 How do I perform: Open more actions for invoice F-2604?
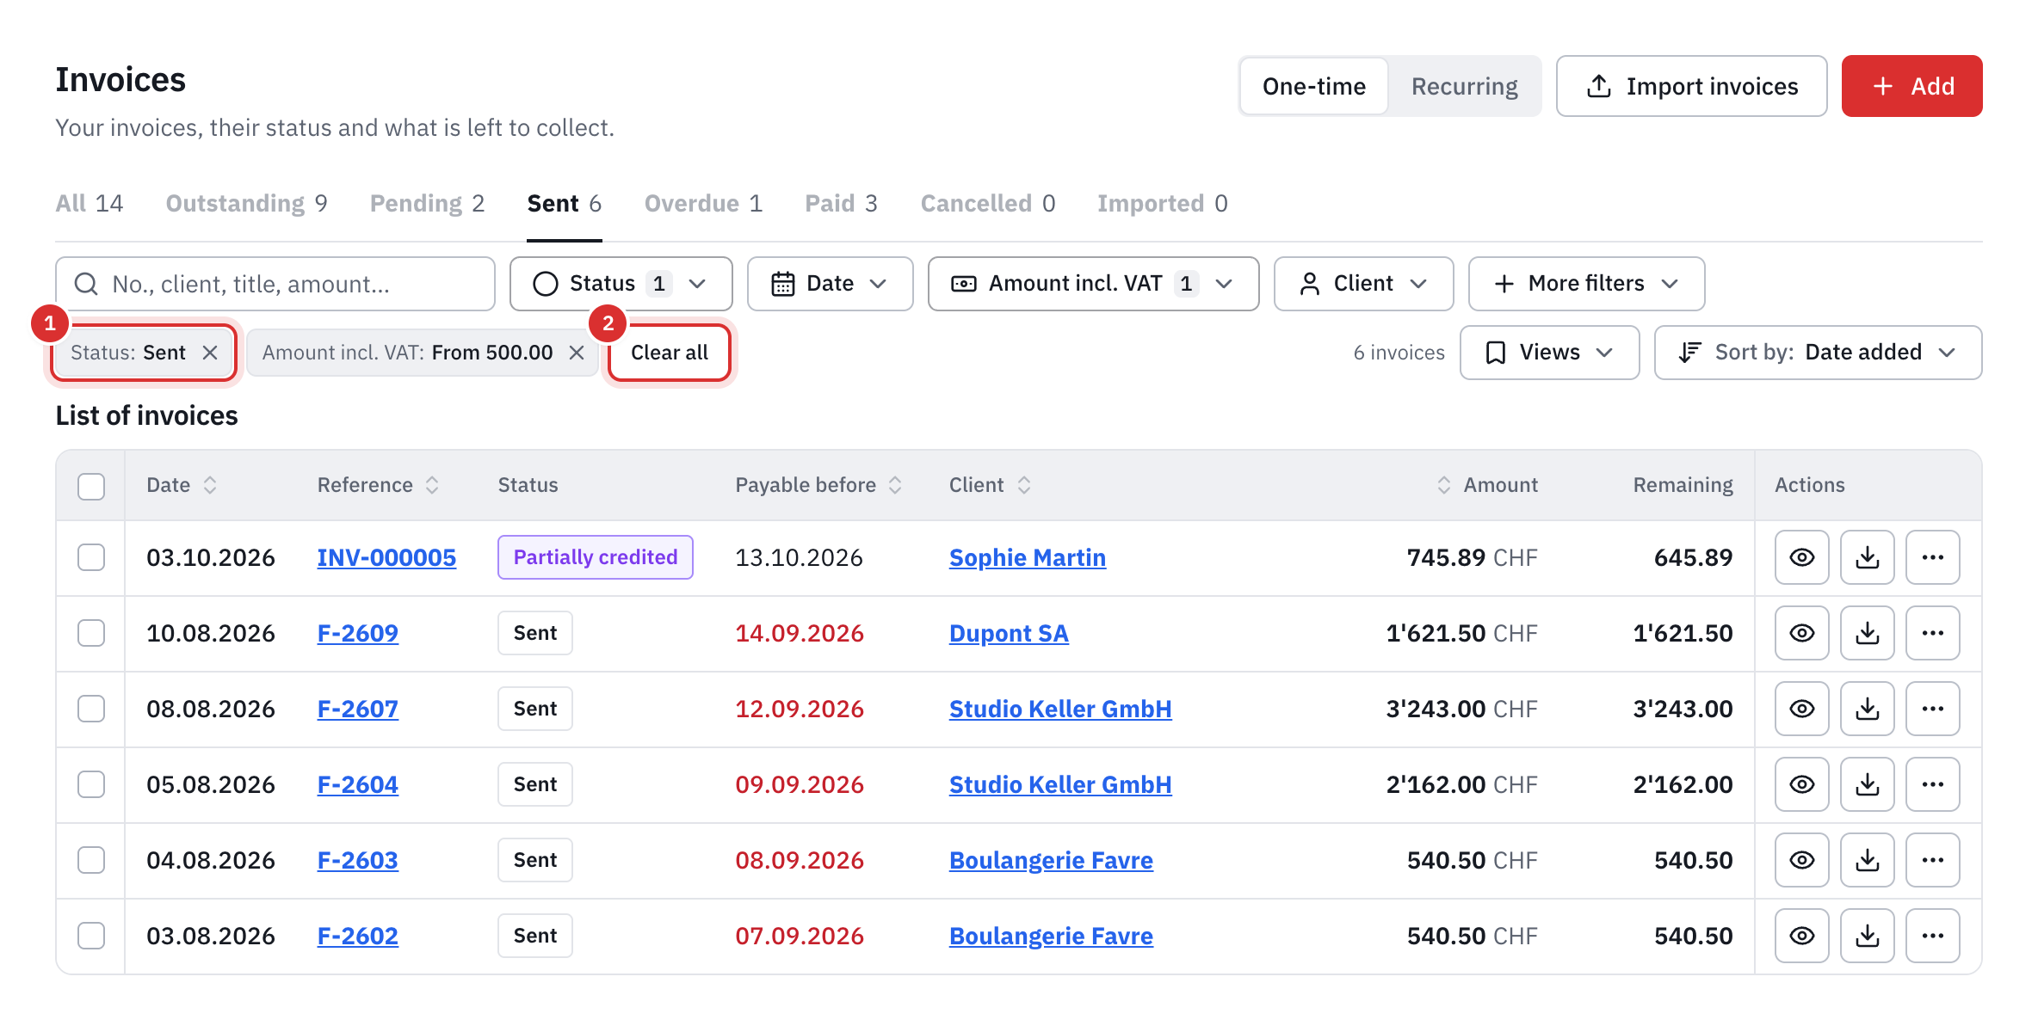[x=1932, y=784]
